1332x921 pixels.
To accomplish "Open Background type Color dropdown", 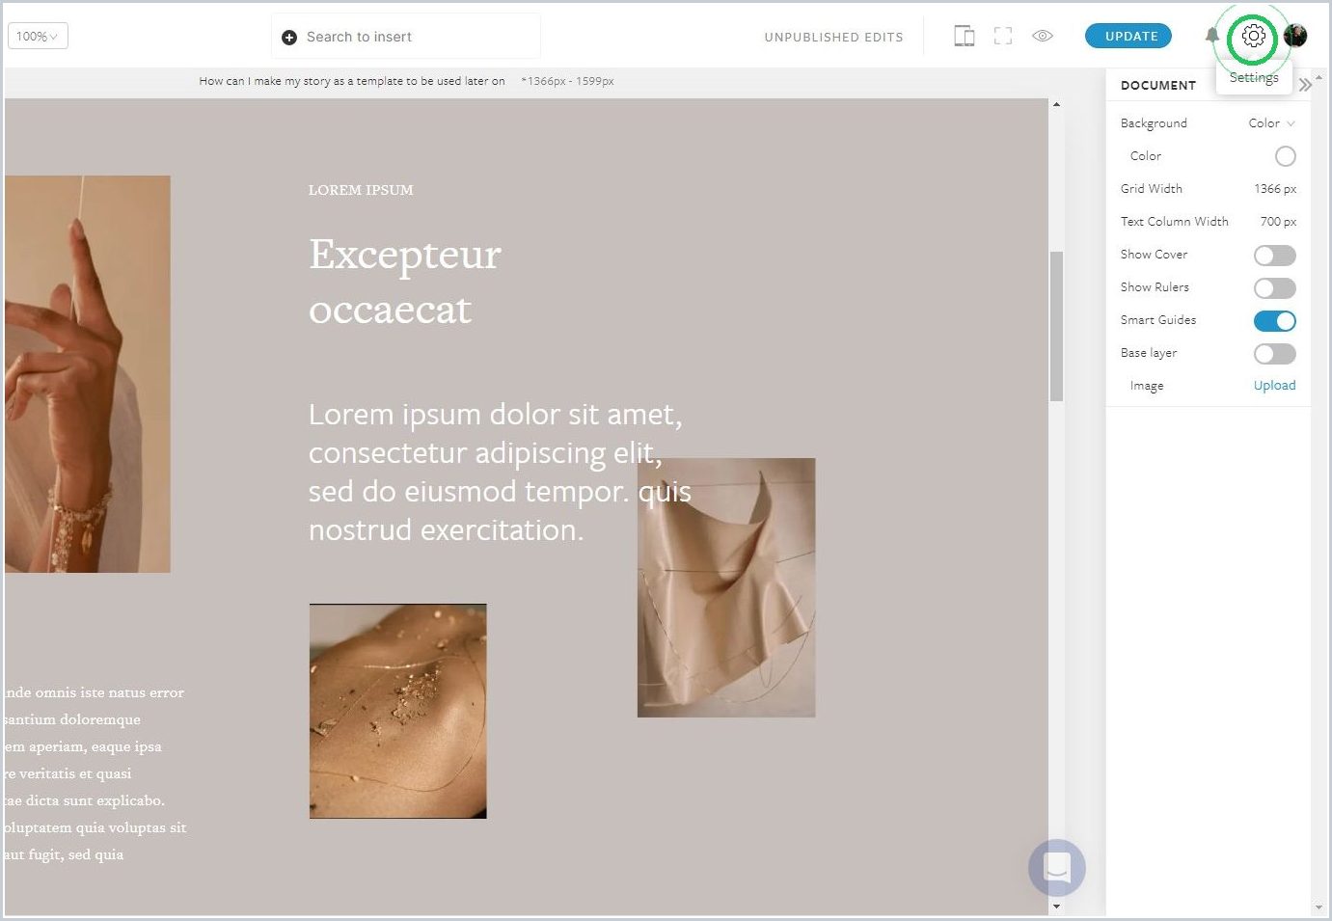I will coord(1271,122).
